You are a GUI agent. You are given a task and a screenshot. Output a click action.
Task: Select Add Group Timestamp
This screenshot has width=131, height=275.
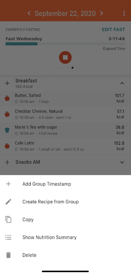65,184
